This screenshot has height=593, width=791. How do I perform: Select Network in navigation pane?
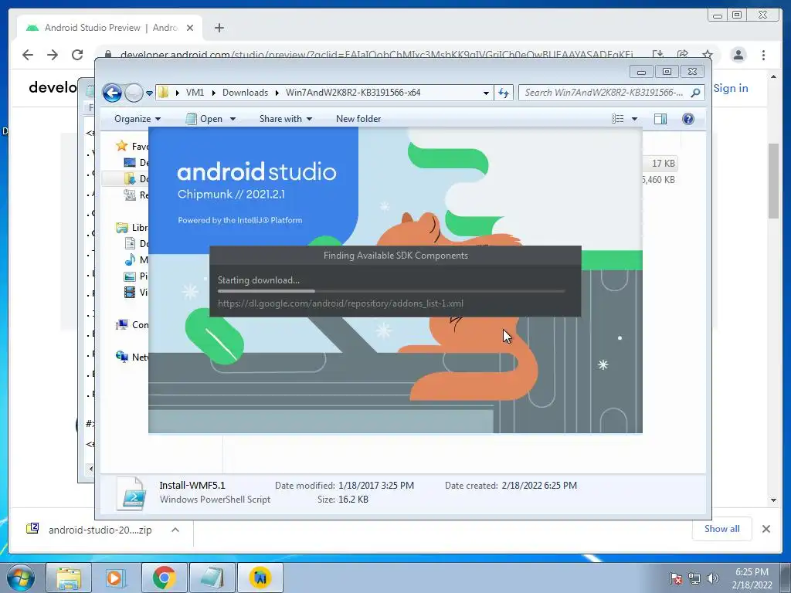click(132, 357)
